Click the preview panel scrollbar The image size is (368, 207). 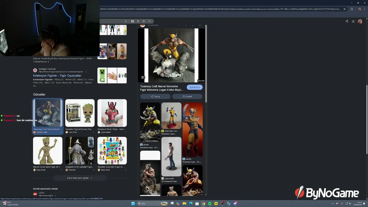click(206, 63)
